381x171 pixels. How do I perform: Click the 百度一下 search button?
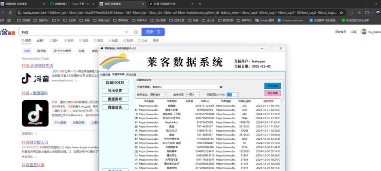153,32
